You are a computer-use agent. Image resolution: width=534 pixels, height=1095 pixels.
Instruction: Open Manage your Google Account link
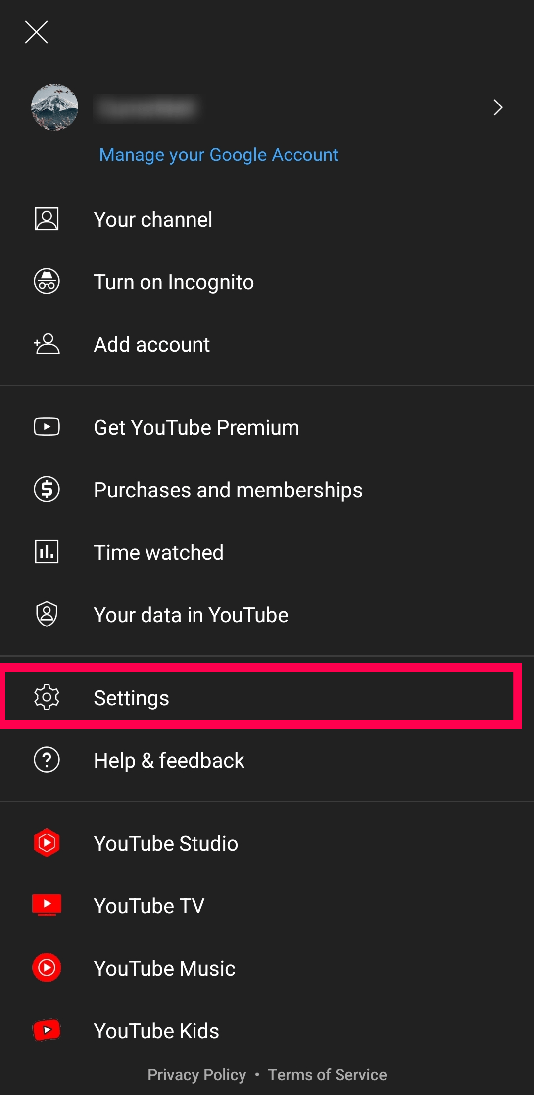click(218, 155)
